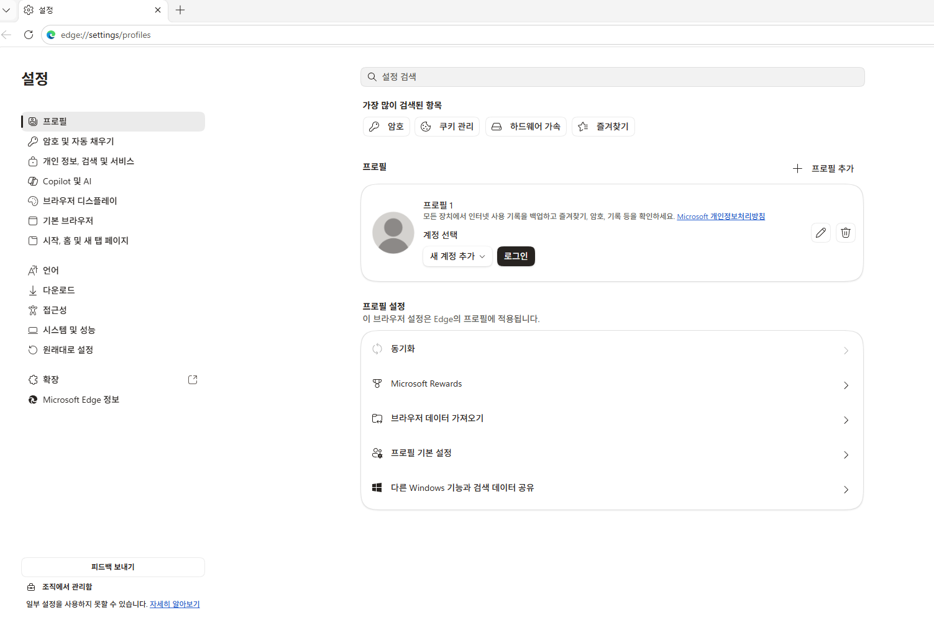
Task: Open 개인 정보, 검색 및 서비스 in the sidebar
Action: pyautogui.click(x=113, y=161)
